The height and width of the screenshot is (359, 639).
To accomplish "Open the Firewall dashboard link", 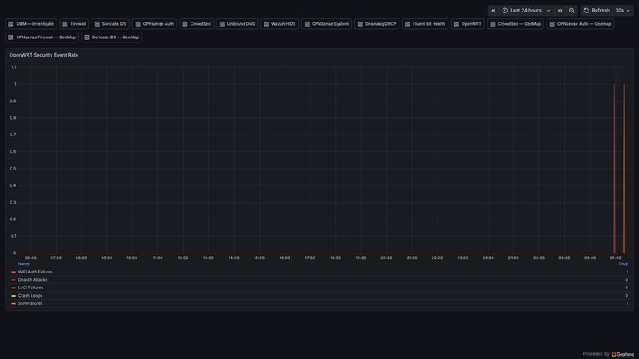I will (x=74, y=24).
